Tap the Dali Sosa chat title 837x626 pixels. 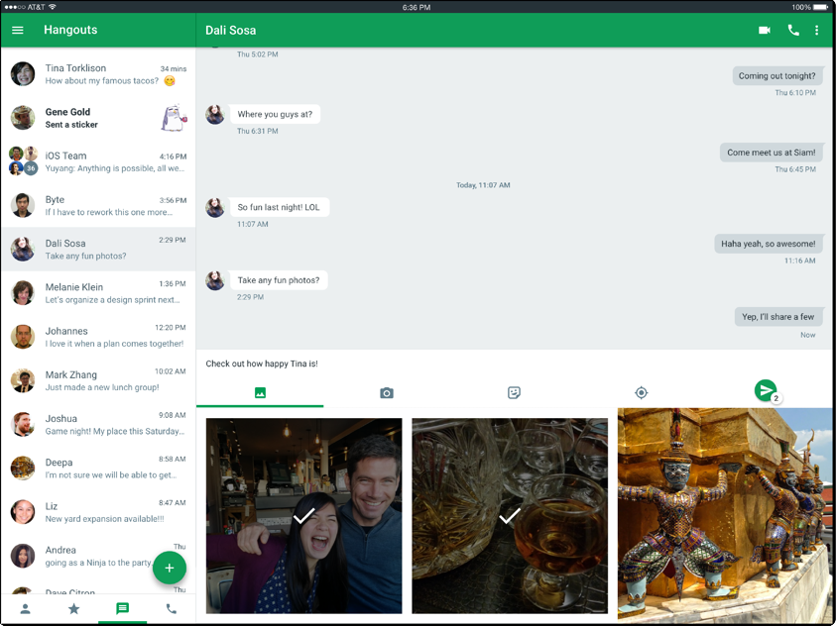231,31
